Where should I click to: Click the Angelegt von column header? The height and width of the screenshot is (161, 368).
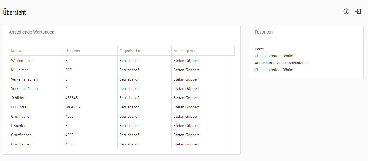185,51
